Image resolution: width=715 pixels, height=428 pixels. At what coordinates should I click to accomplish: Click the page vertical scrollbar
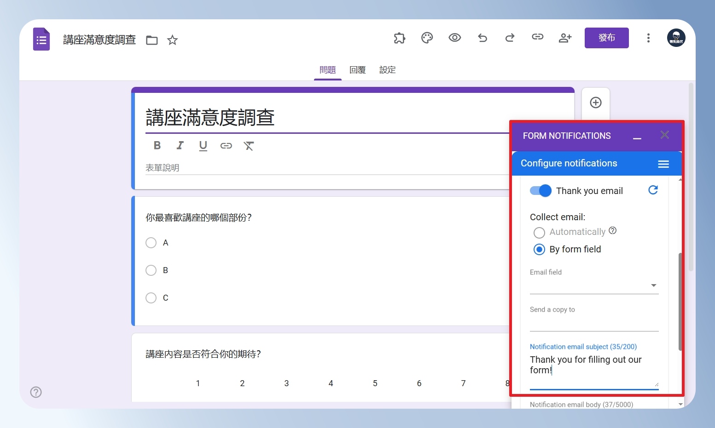pos(691,177)
